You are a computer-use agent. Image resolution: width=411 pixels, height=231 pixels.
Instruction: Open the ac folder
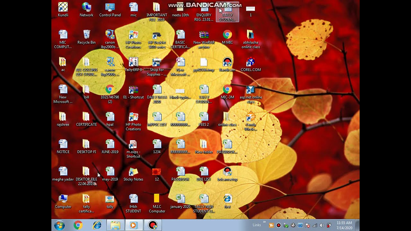coord(63,64)
